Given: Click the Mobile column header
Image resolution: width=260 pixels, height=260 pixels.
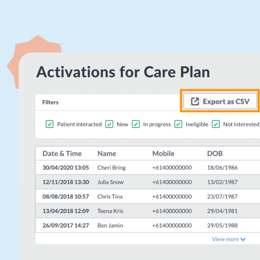Looking at the screenshot, I should 163,153.
